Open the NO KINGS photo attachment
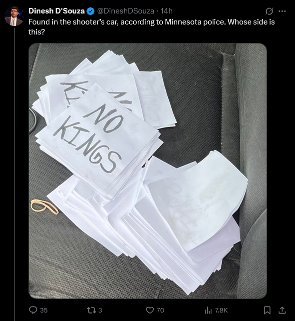The image size is (295, 321). 148,171
